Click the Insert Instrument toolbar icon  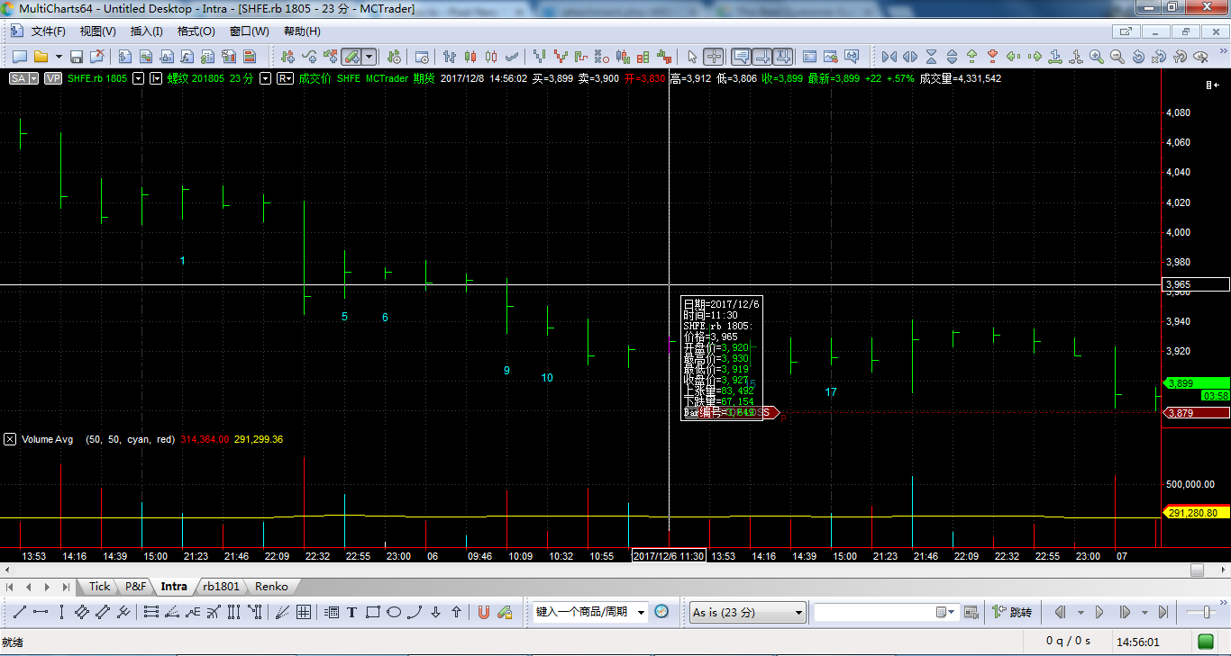coord(287,57)
